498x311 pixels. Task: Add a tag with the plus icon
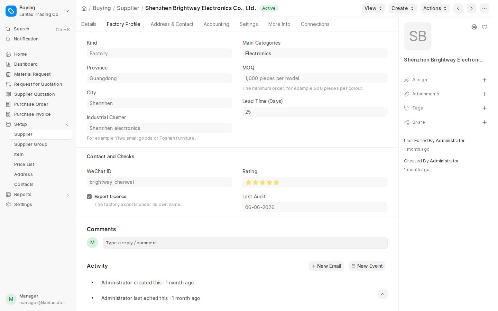pyautogui.click(x=485, y=108)
